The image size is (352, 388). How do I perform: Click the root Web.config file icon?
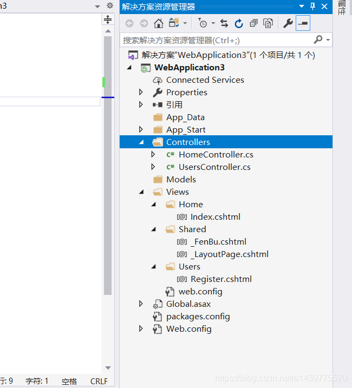pyautogui.click(x=158, y=329)
